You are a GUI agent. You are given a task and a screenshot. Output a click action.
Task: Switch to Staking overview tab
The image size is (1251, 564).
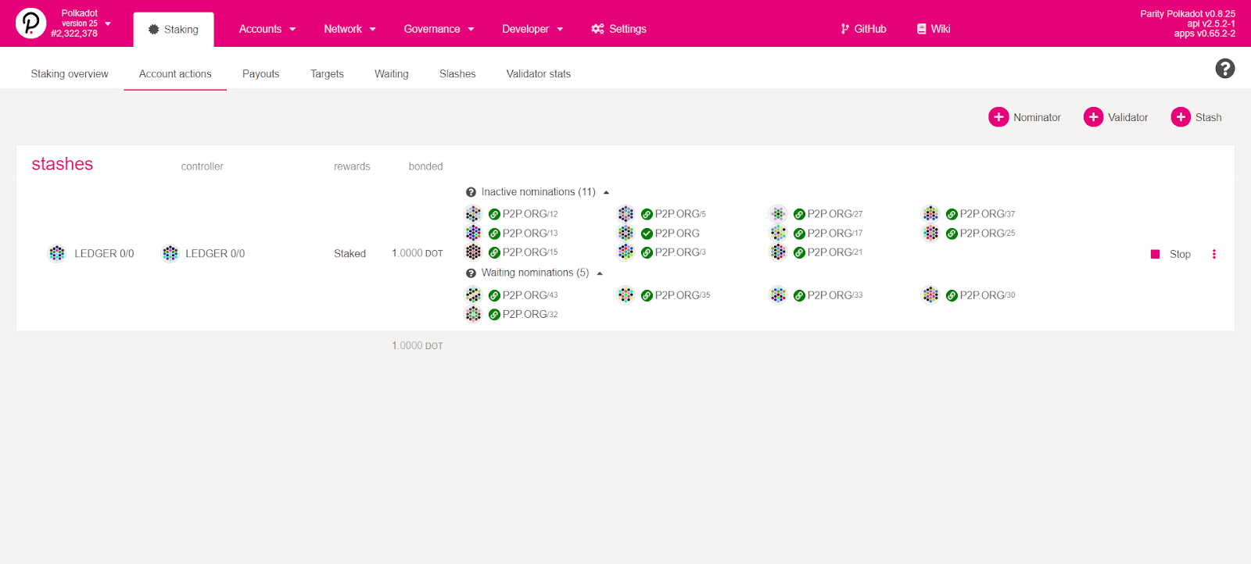click(70, 74)
